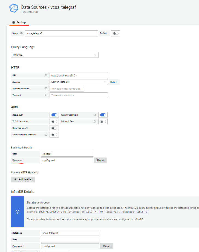Click the info icon beside Allowed cookies
This screenshot has height=252, width=199.
[x=46, y=88]
